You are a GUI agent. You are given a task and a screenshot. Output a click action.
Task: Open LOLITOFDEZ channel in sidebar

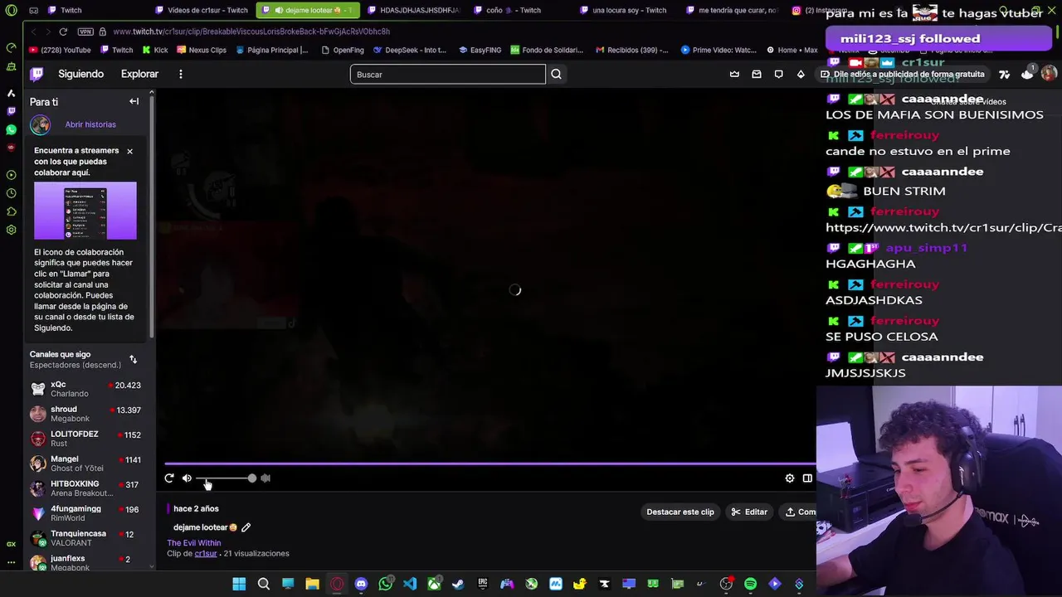(85, 439)
